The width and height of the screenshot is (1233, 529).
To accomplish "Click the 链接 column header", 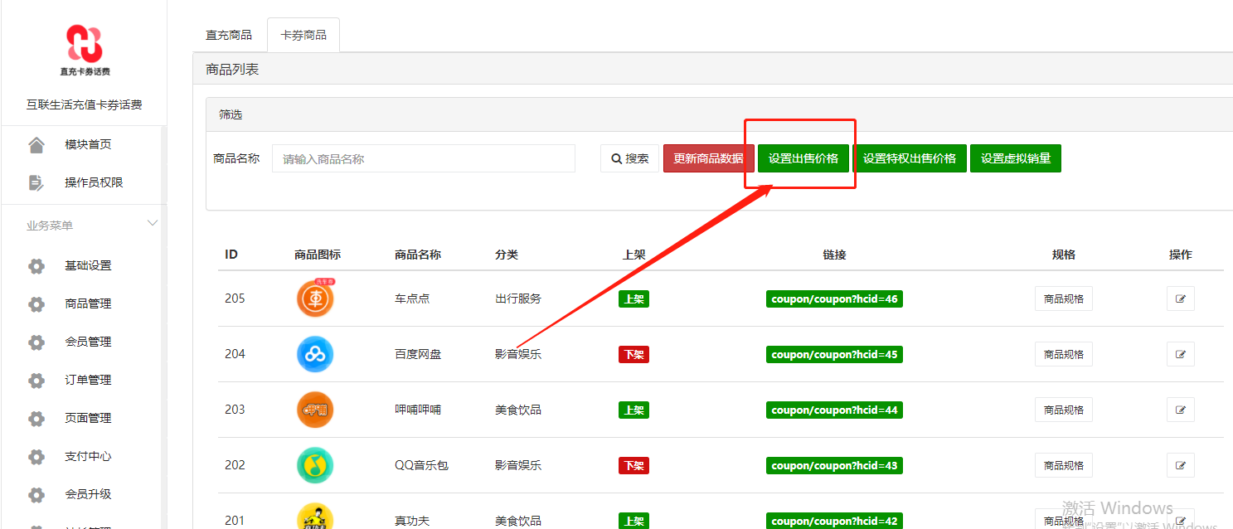I will point(834,255).
